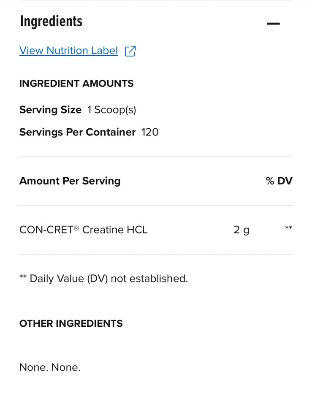312x401 pixels.
Task: Click the Servings Per Container label
Action: tap(77, 132)
